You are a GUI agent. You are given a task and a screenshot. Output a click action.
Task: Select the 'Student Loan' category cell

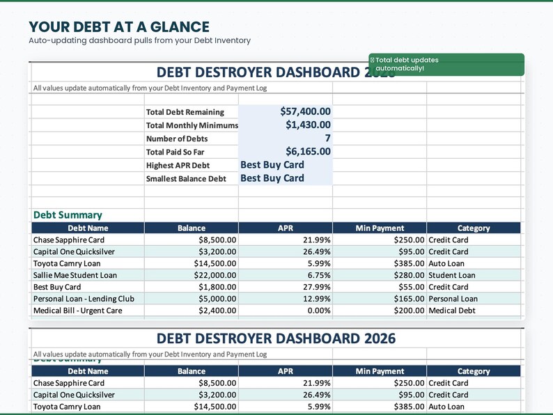pos(474,275)
